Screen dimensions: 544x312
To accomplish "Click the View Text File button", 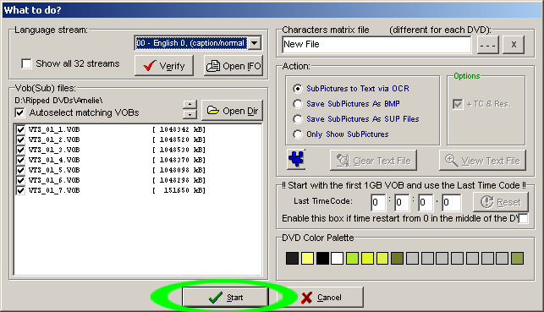I will (x=482, y=160).
